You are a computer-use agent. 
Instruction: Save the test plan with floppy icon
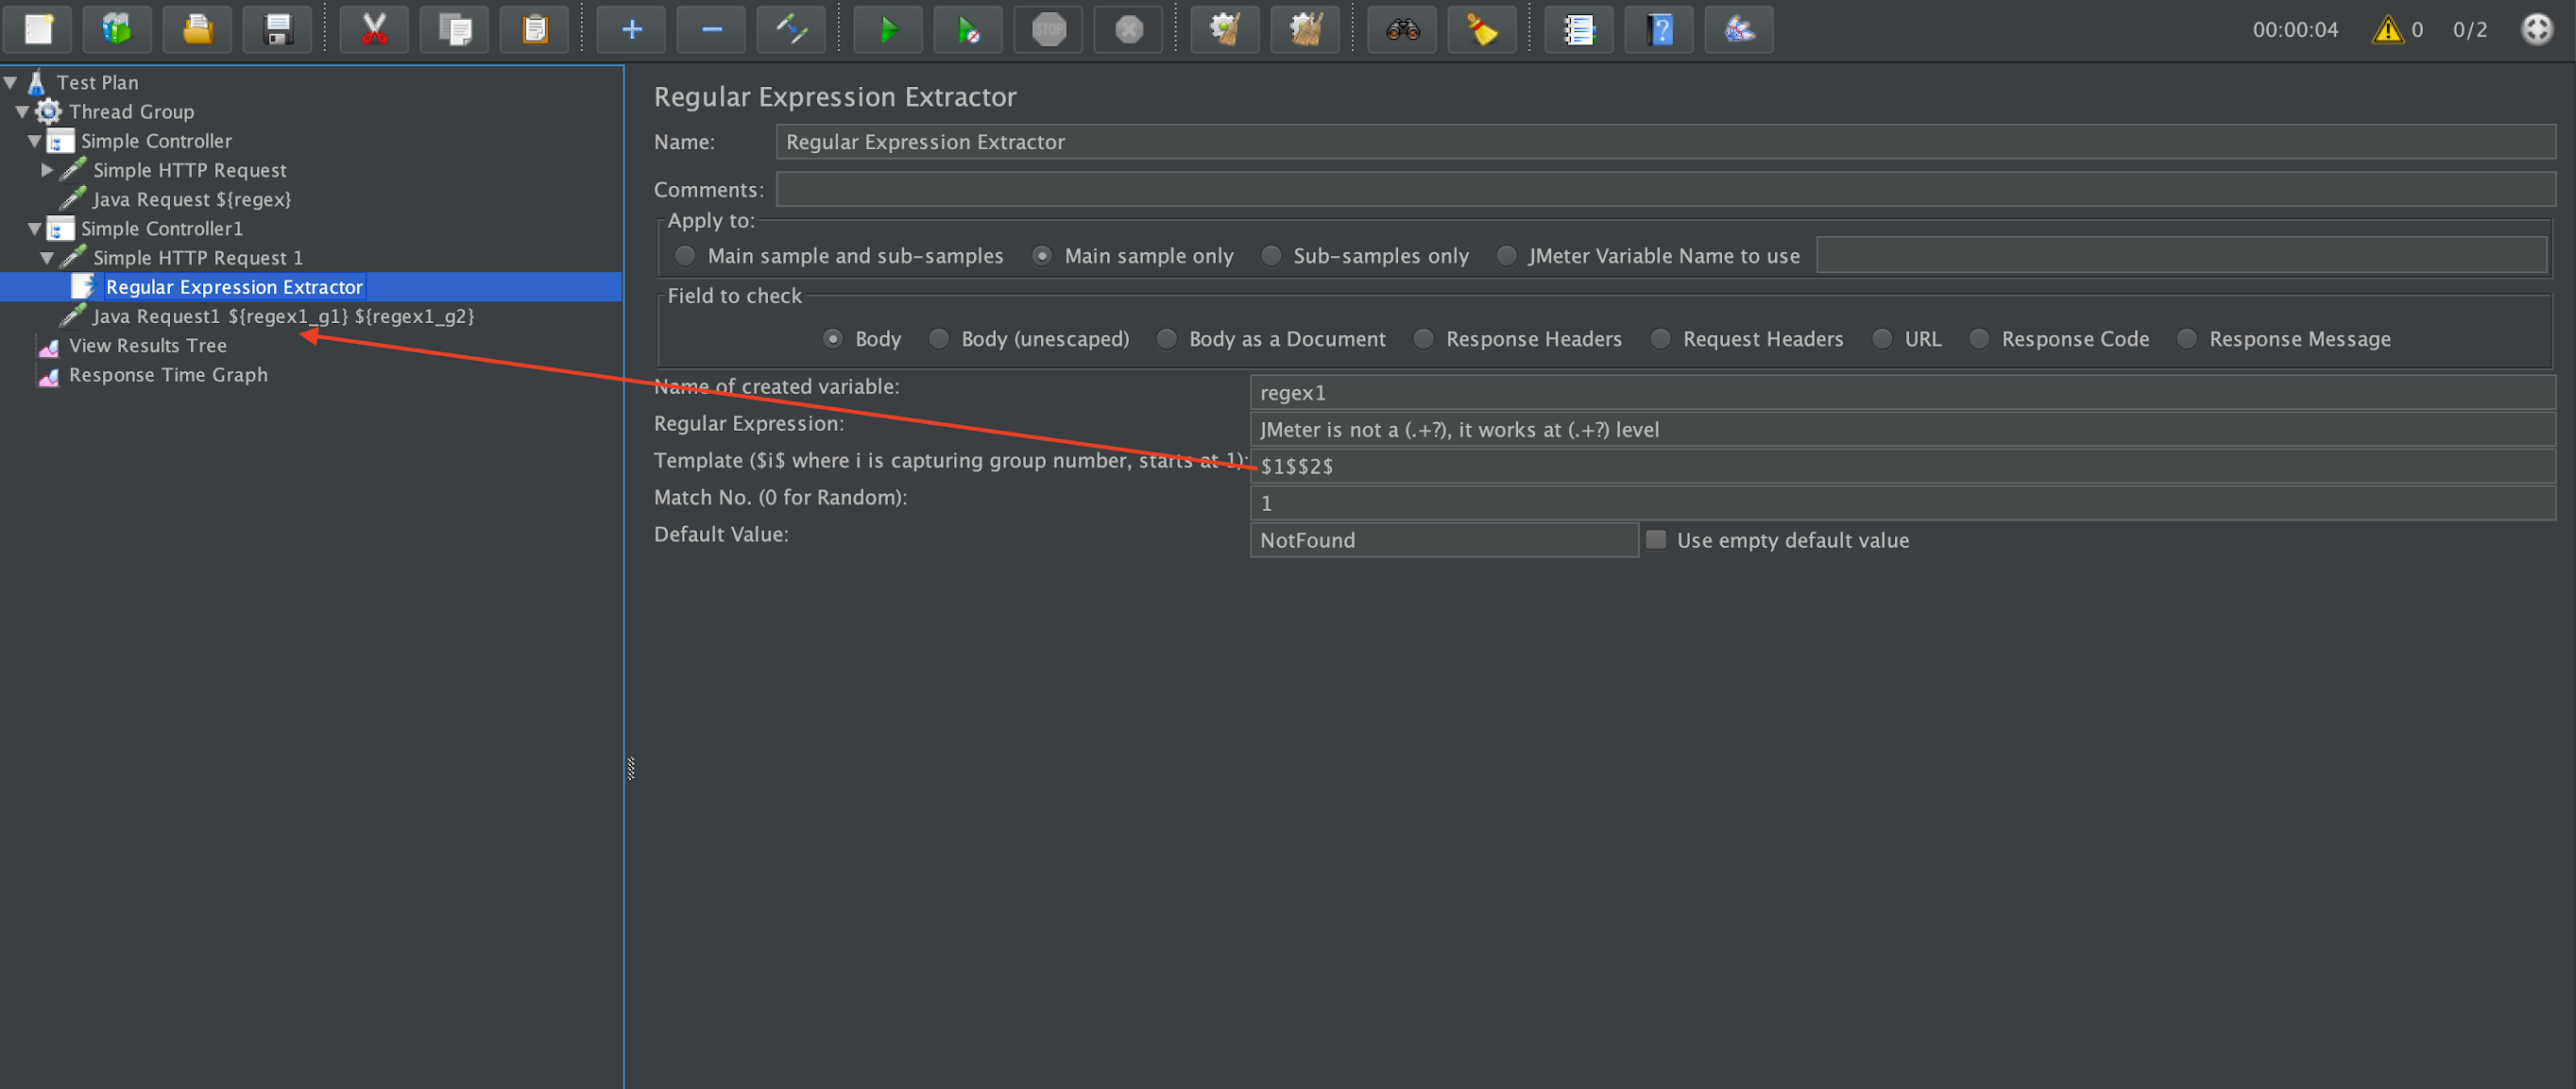277,29
